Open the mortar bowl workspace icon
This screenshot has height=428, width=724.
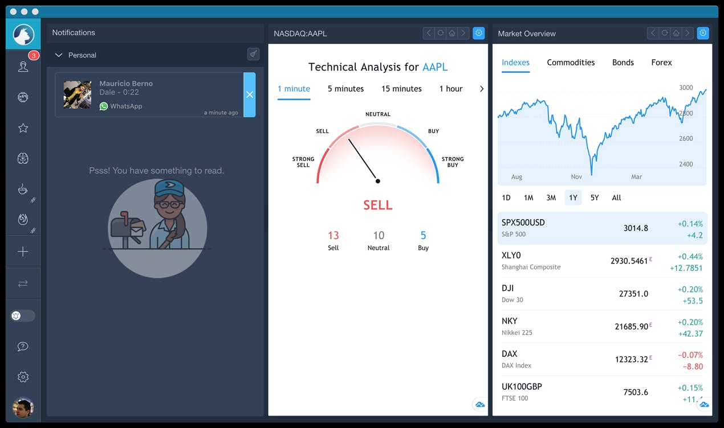click(23, 190)
